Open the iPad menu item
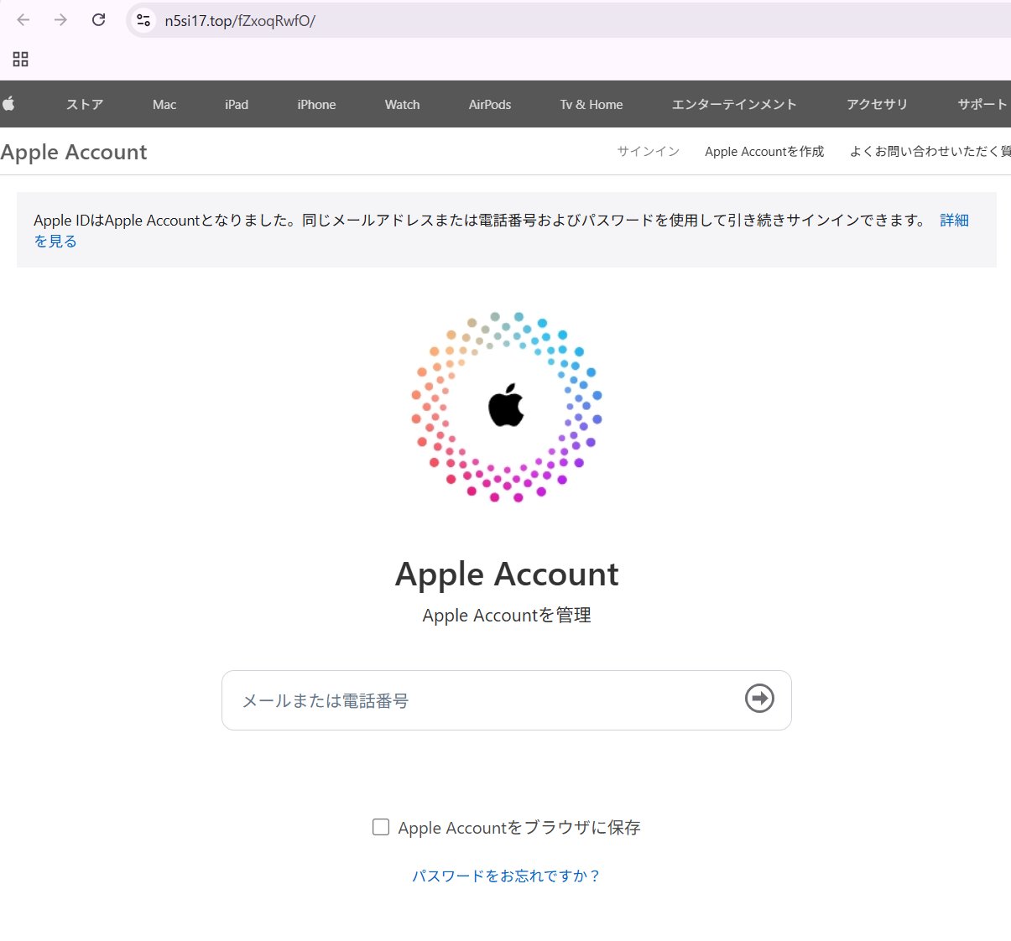Viewport: 1011px width, 941px height. (x=237, y=104)
